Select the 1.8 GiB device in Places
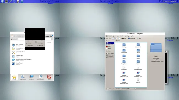This screenshot has height=100, width=179. [110, 57]
